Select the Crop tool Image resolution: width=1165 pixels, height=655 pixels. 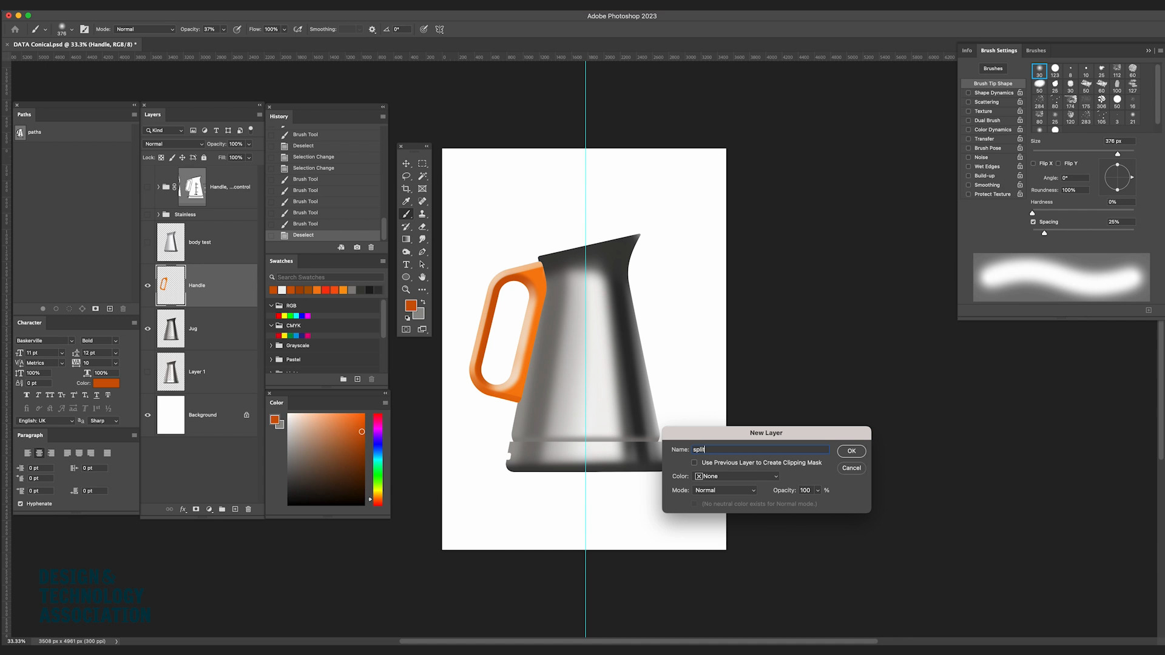(x=406, y=189)
